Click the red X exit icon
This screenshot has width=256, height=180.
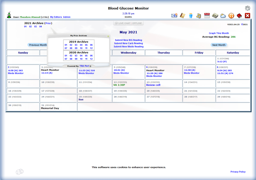(x=247, y=16)
